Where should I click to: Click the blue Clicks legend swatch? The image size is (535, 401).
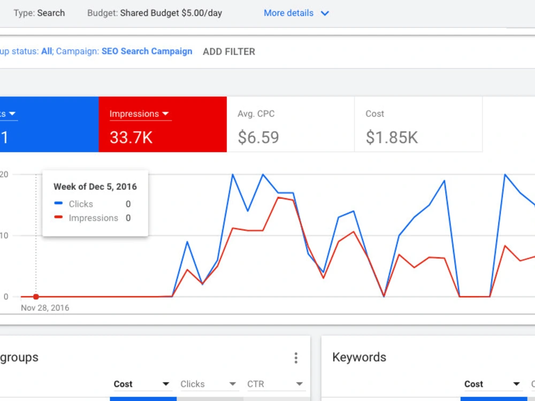click(x=58, y=203)
